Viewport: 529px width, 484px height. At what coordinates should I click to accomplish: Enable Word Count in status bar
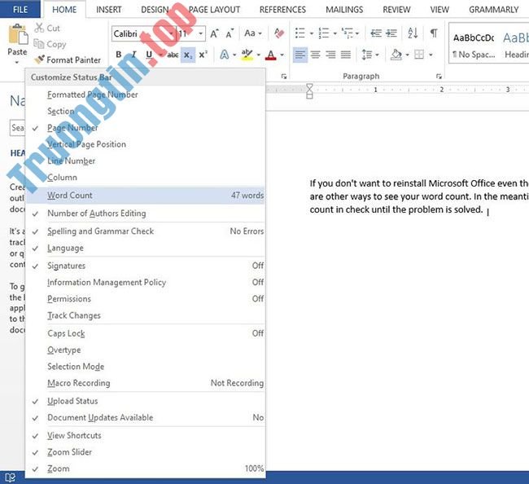(70, 196)
